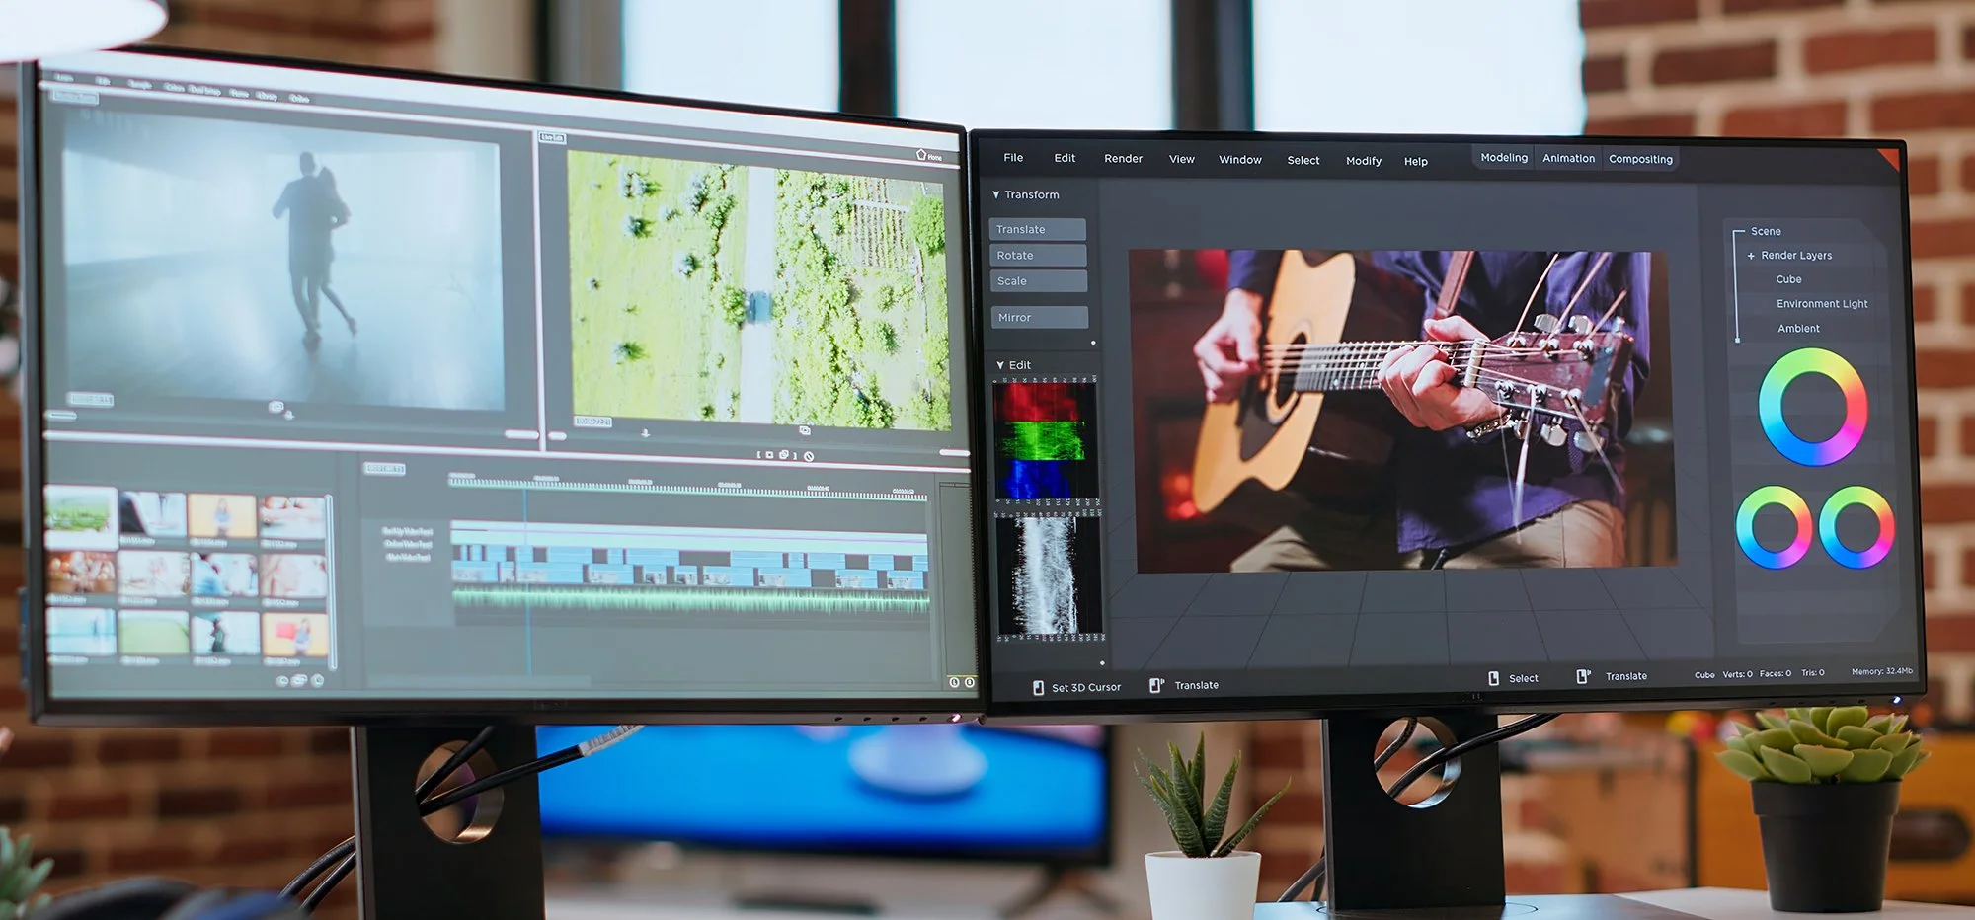Switch to the Modeling tab

[x=1504, y=158]
